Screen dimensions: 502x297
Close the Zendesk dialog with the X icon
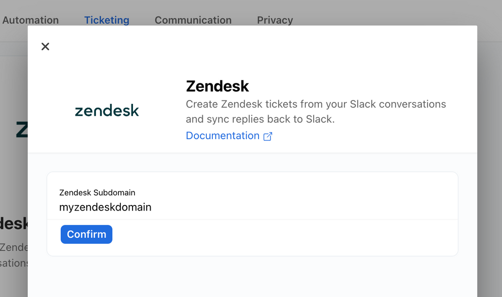45,46
